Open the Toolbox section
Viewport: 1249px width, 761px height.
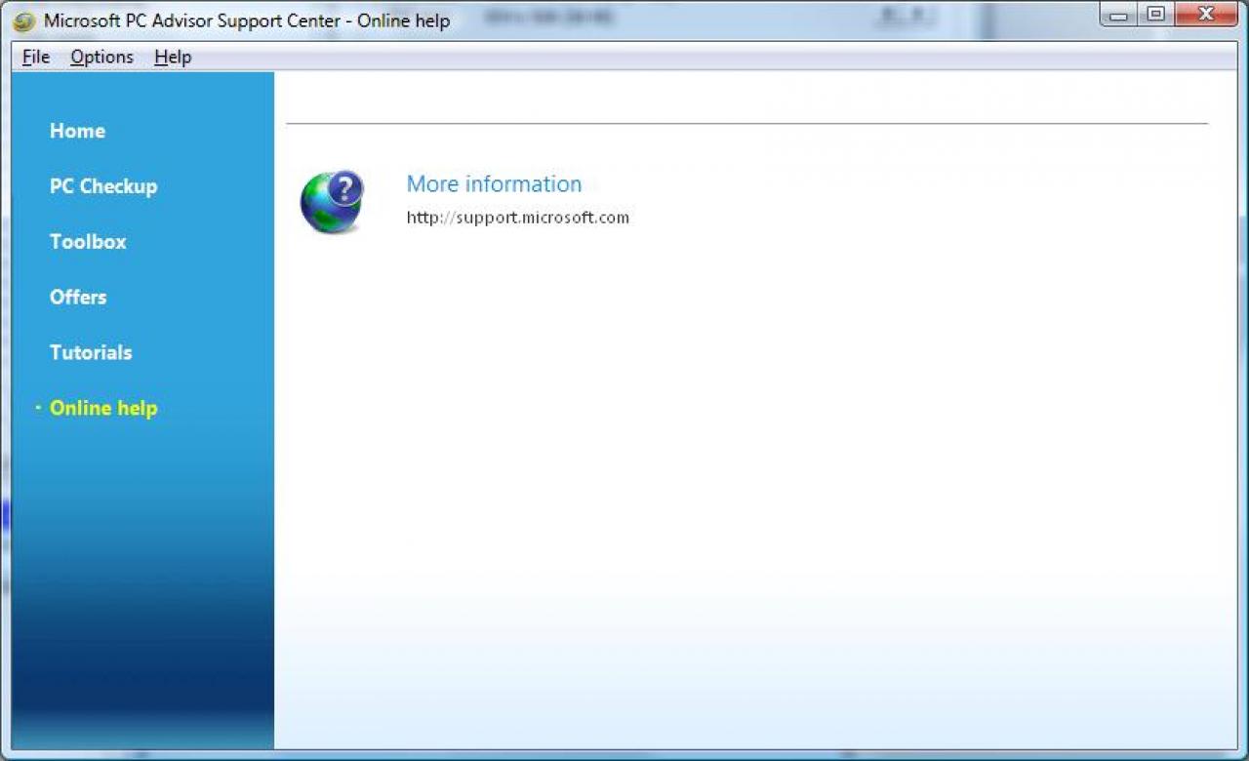88,242
